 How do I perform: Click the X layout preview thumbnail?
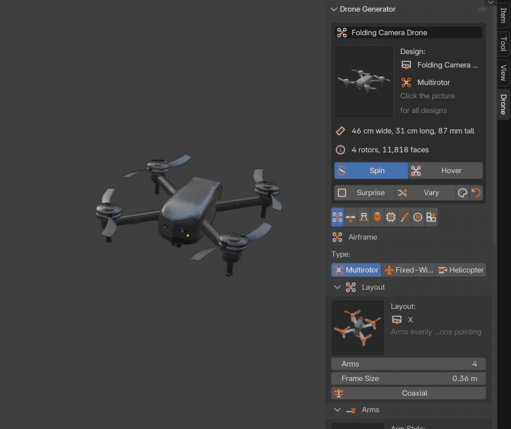(358, 327)
